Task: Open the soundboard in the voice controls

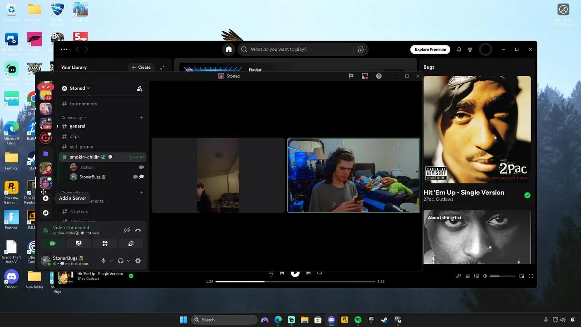Action: pyautogui.click(x=131, y=243)
